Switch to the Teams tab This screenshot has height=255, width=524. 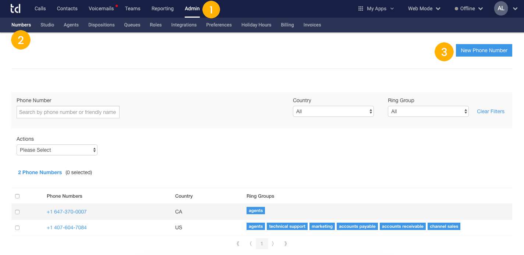[x=132, y=8]
